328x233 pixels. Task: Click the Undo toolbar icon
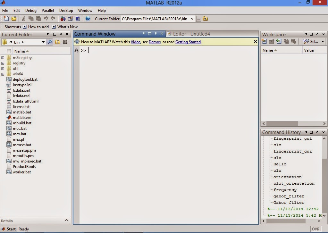tap(46, 19)
